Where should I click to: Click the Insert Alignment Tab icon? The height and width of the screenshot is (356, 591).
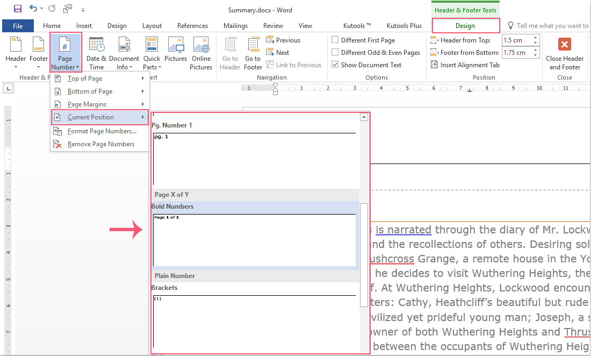click(x=435, y=65)
